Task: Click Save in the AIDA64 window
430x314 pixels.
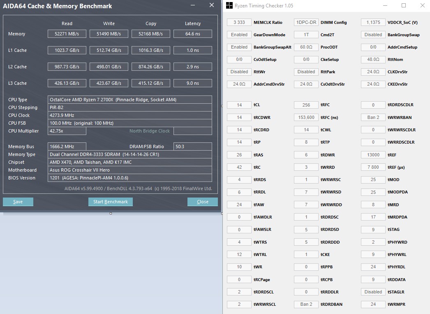Action: tap(18, 202)
